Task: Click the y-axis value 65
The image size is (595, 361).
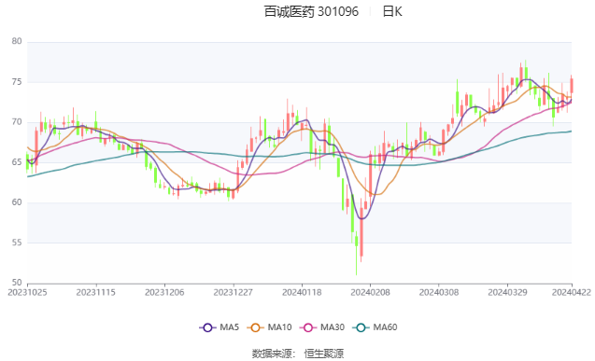Action: coord(17,162)
